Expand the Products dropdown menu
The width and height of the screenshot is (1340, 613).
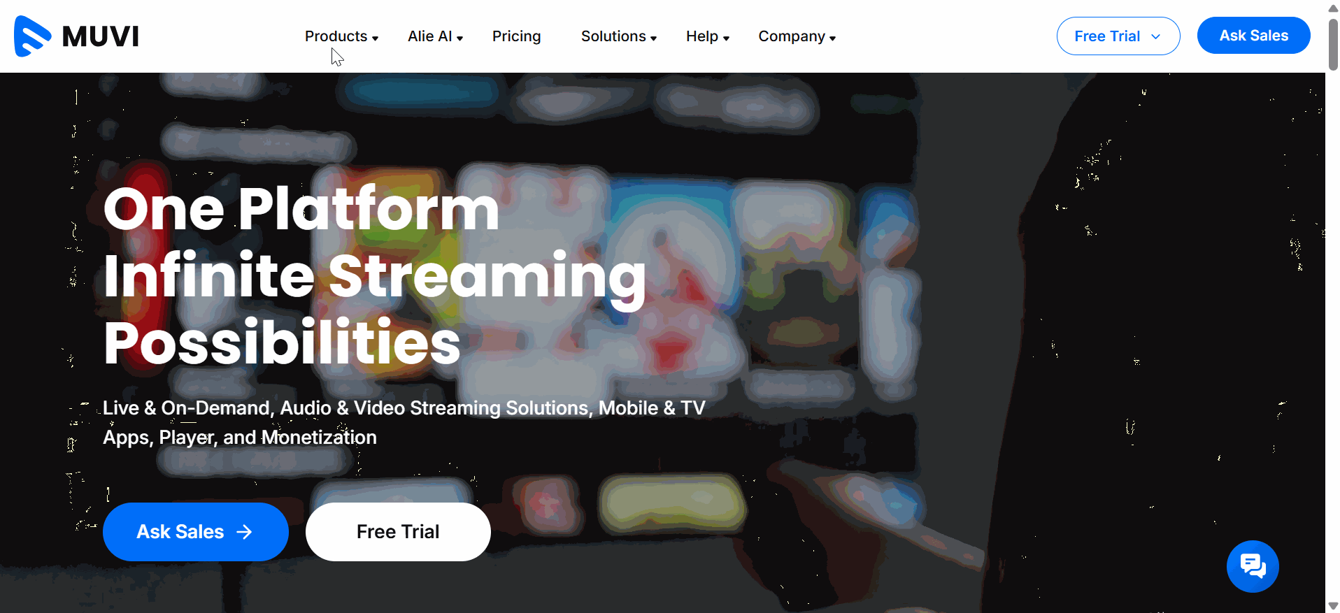click(x=341, y=36)
